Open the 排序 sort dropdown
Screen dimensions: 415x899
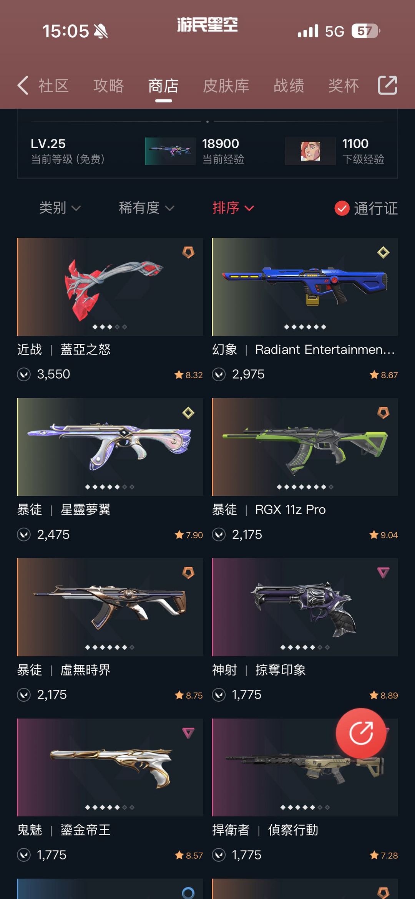tap(233, 208)
